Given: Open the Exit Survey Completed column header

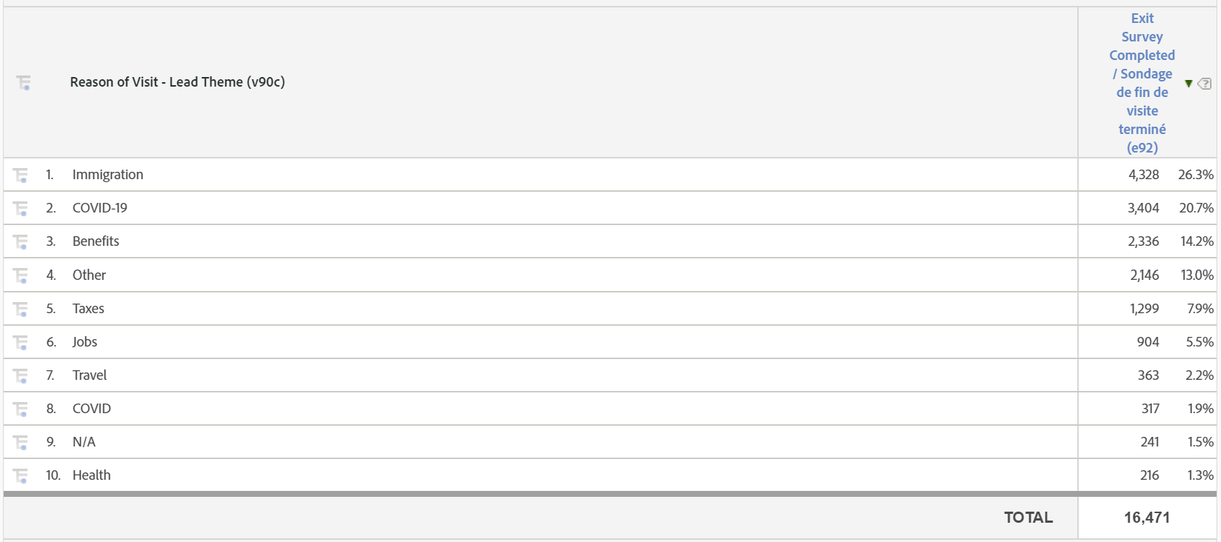Looking at the screenshot, I should click(1142, 82).
